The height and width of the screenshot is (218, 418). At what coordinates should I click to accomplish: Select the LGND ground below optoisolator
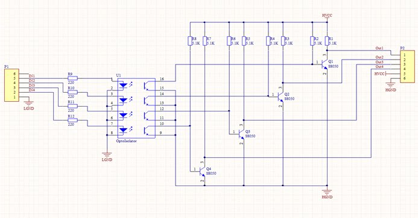107,157
